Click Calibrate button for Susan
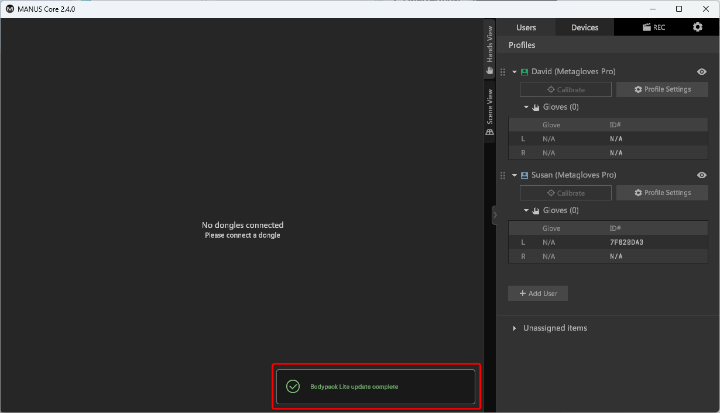720x413 pixels. coord(565,193)
